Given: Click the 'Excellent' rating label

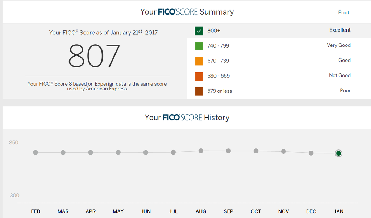Looking at the screenshot, I should pos(340,30).
